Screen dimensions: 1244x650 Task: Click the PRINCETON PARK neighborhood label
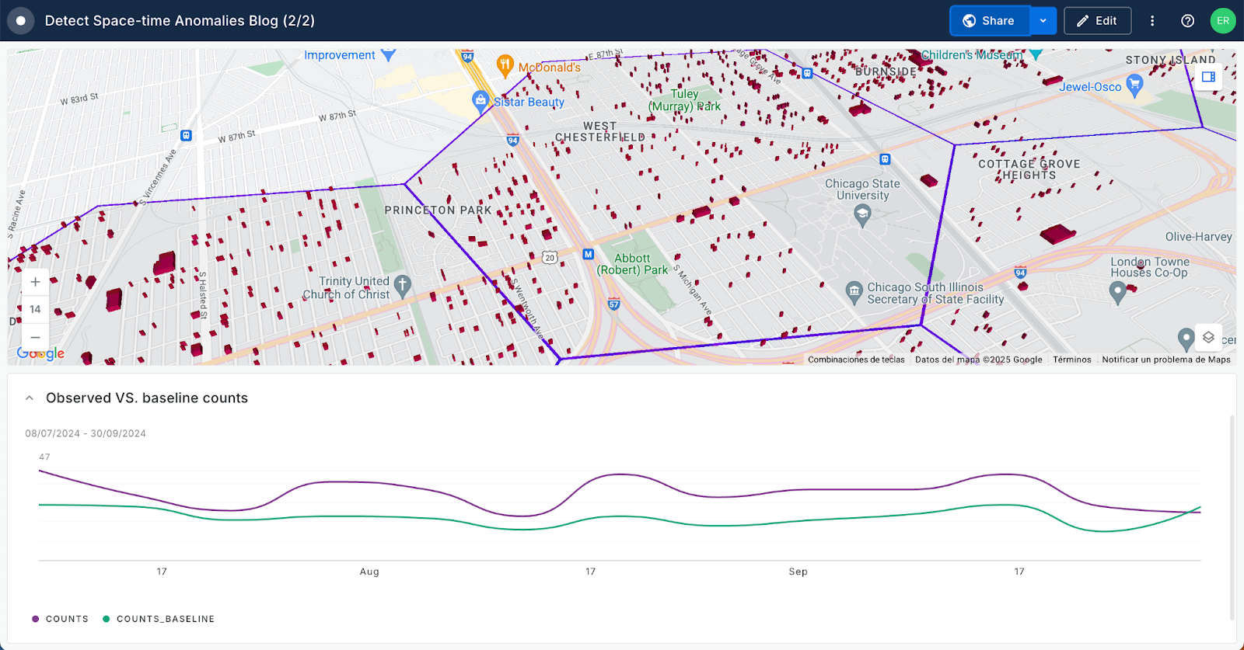[438, 210]
